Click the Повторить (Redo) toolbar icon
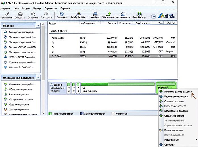Image resolution: width=198 pixels, height=147 pixels. 46,15
